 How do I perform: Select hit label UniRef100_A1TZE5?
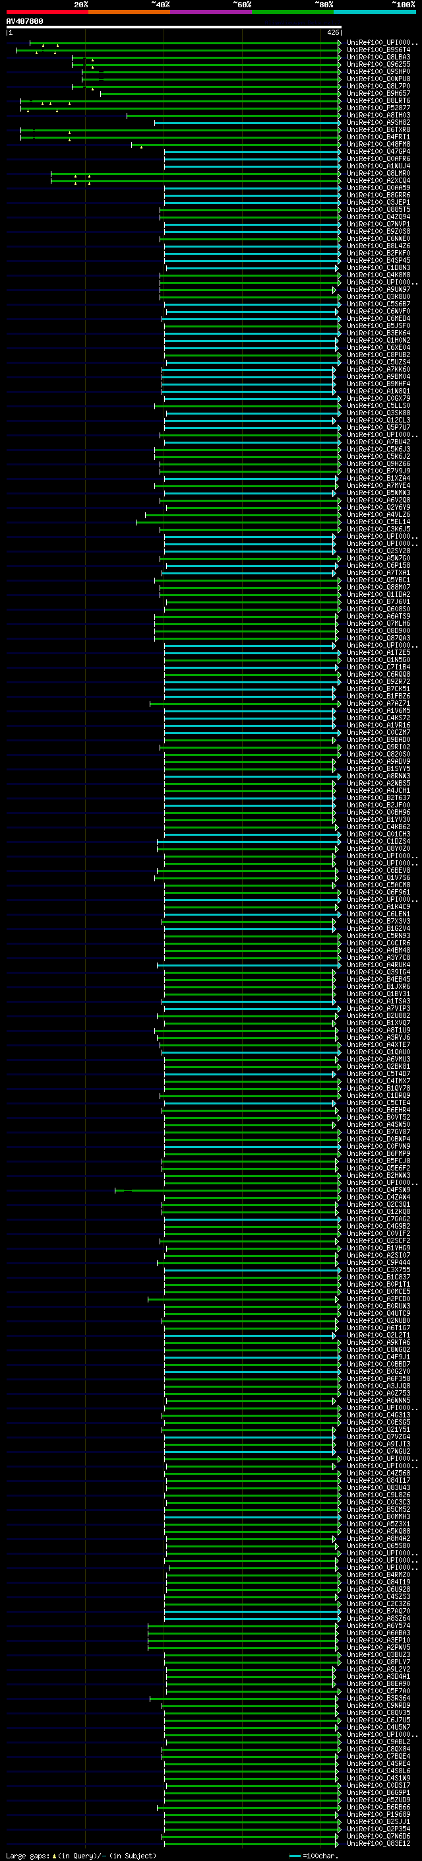(x=378, y=652)
